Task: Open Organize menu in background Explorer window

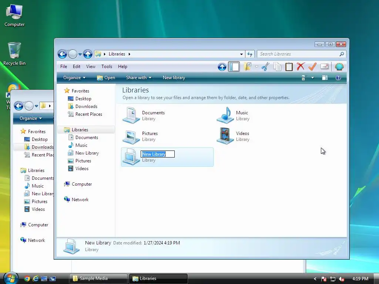Action: [x=31, y=118]
